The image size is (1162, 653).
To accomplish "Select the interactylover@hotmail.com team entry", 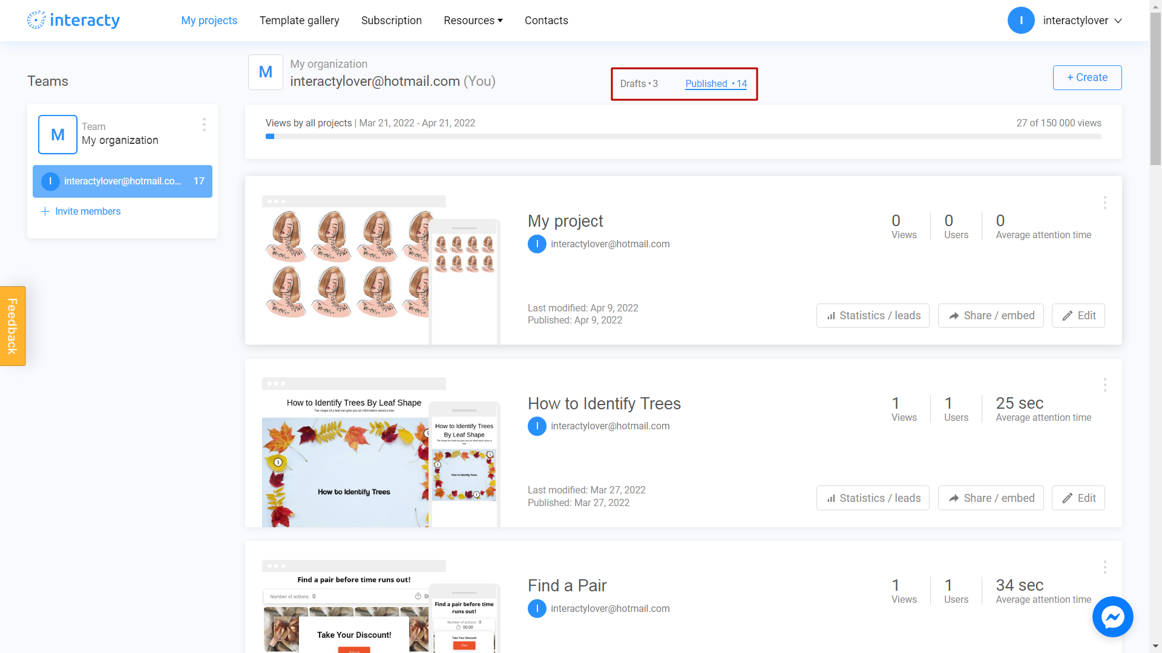I will (122, 181).
